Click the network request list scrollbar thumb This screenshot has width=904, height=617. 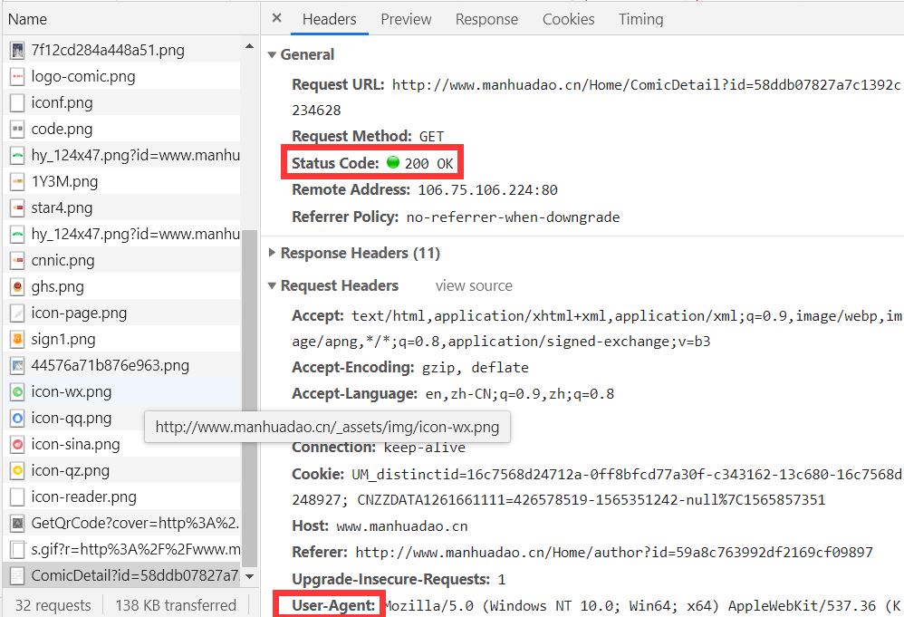[249, 398]
